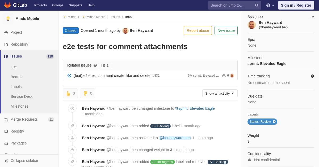Click the thumbs up reaction button
This screenshot has height=167, width=319.
coord(70,93)
